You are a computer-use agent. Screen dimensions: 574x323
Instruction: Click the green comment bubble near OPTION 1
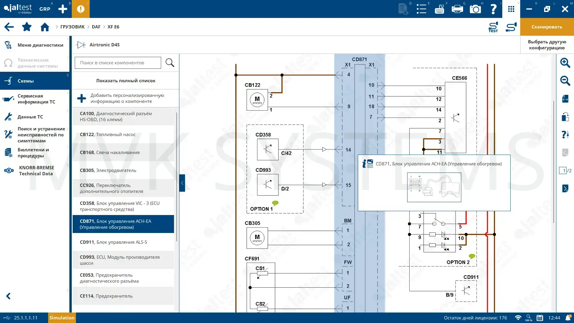coord(275,203)
